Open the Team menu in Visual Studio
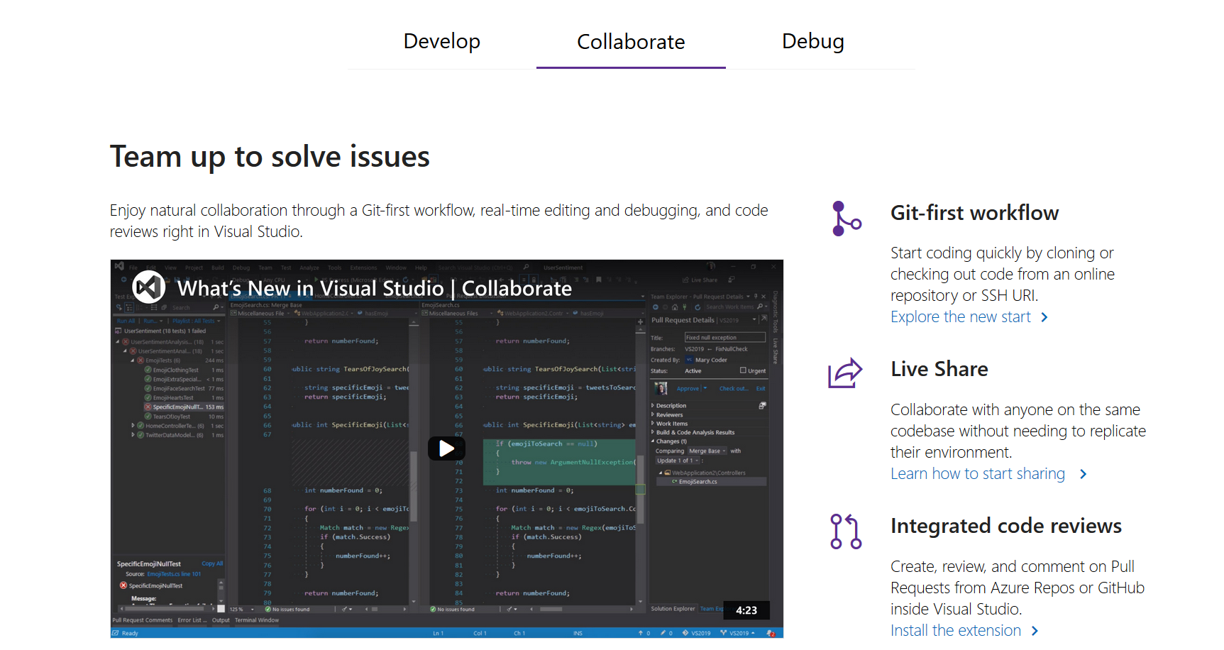Image resolution: width=1224 pixels, height=650 pixels. tap(265, 268)
